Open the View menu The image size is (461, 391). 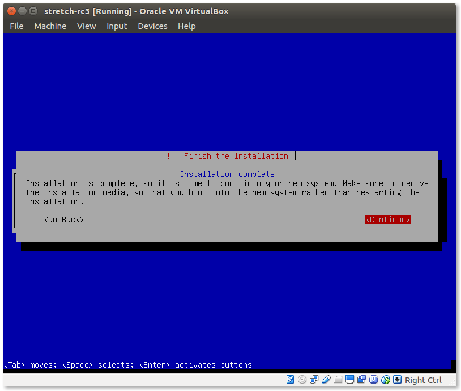tap(87, 26)
